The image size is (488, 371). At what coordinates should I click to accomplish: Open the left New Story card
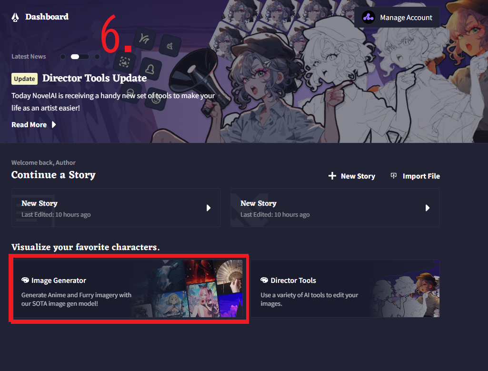(116, 208)
